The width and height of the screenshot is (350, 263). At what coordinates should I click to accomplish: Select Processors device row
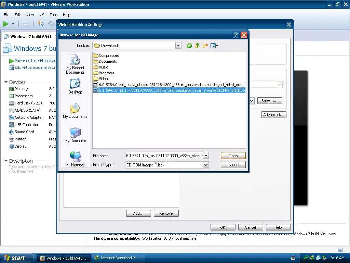32,96
